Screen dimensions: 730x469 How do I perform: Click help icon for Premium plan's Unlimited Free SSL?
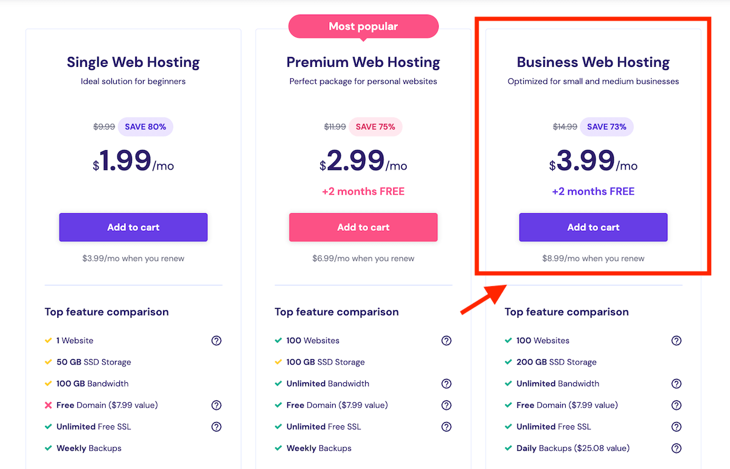[x=446, y=427]
